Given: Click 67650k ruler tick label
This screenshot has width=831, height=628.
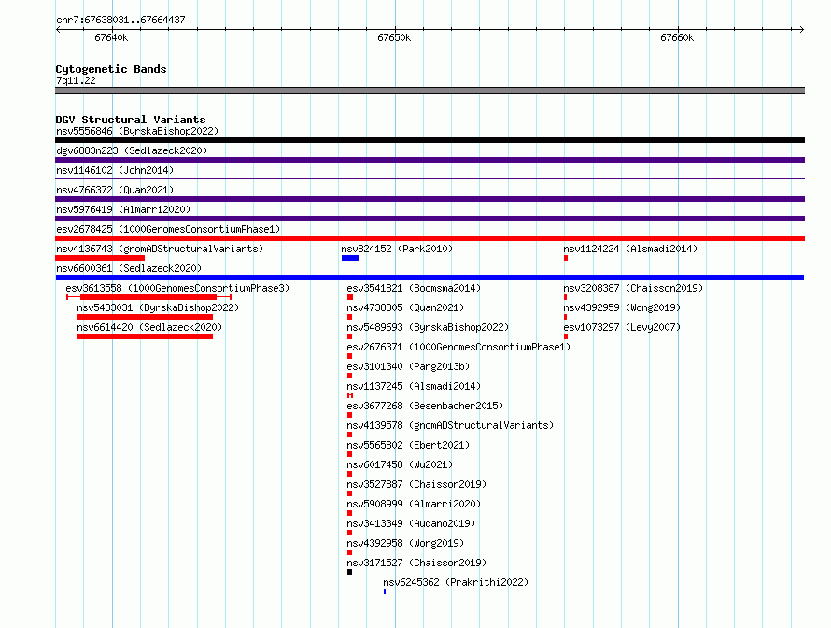Looking at the screenshot, I should 394,37.
